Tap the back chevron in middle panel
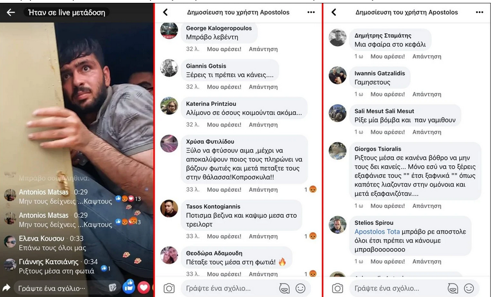Screen dimensions: 493x297 [x=166, y=12]
